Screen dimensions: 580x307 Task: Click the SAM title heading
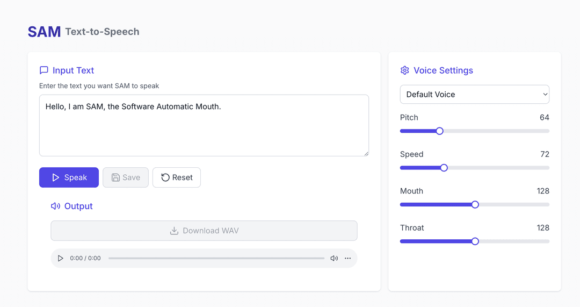point(44,32)
